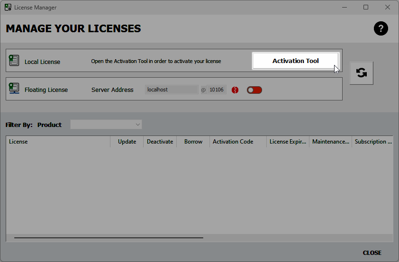Click the red server status indicator icon
The width and height of the screenshot is (399, 262).
point(235,90)
